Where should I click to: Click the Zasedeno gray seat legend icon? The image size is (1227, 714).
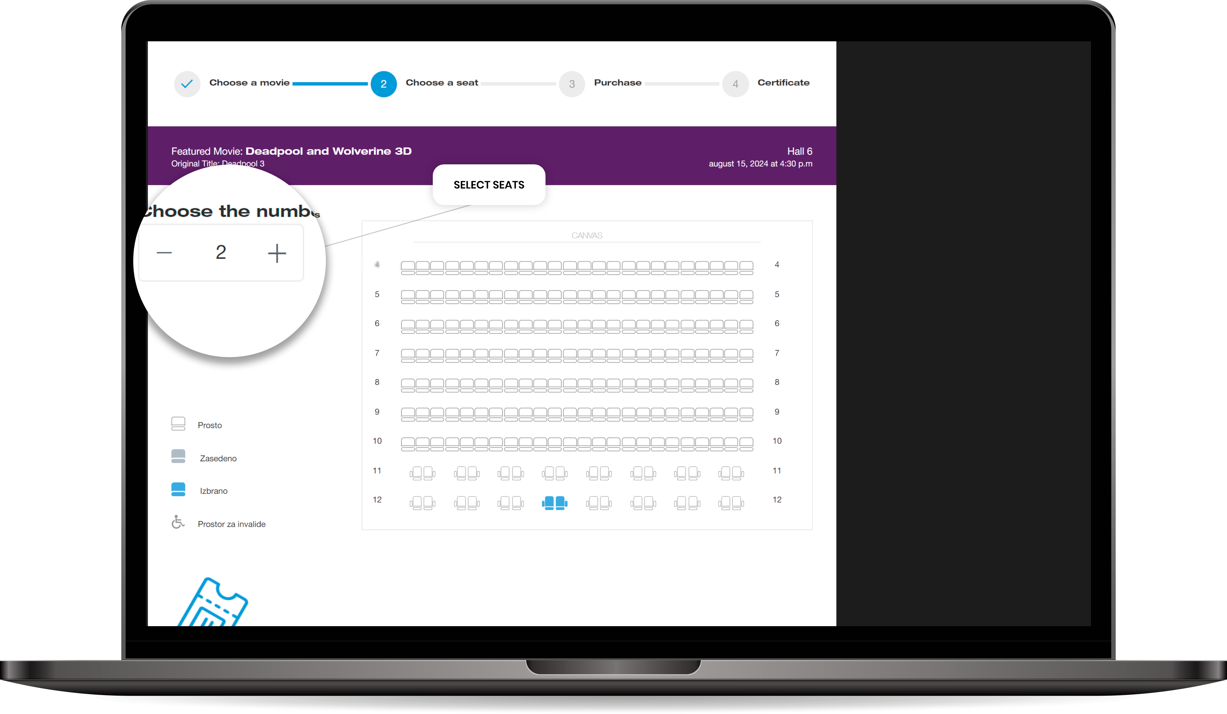[x=178, y=456]
